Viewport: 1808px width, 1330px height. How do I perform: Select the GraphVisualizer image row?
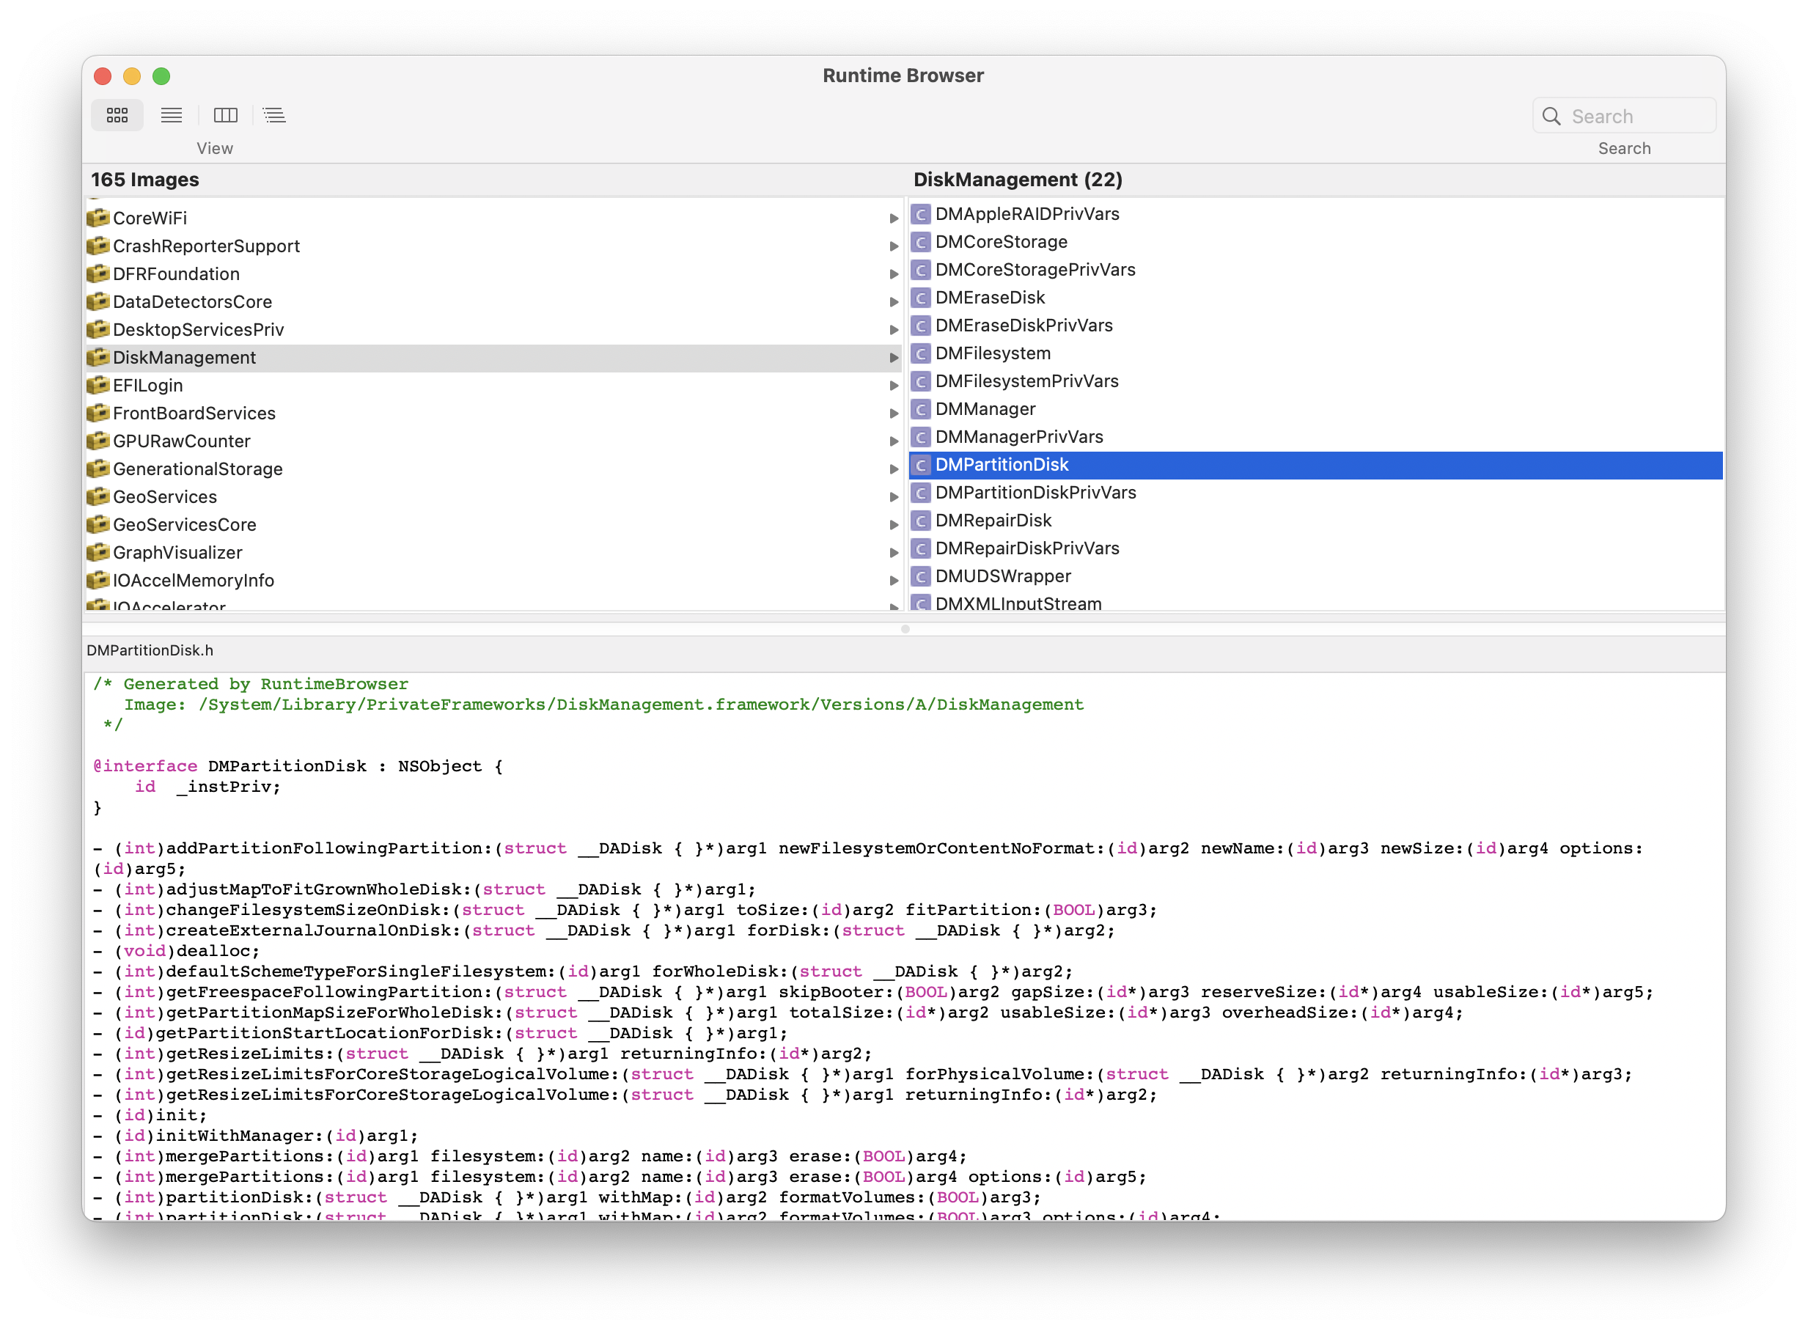(493, 552)
